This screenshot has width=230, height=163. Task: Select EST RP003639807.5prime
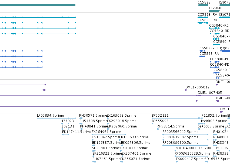(x=180, y=137)
